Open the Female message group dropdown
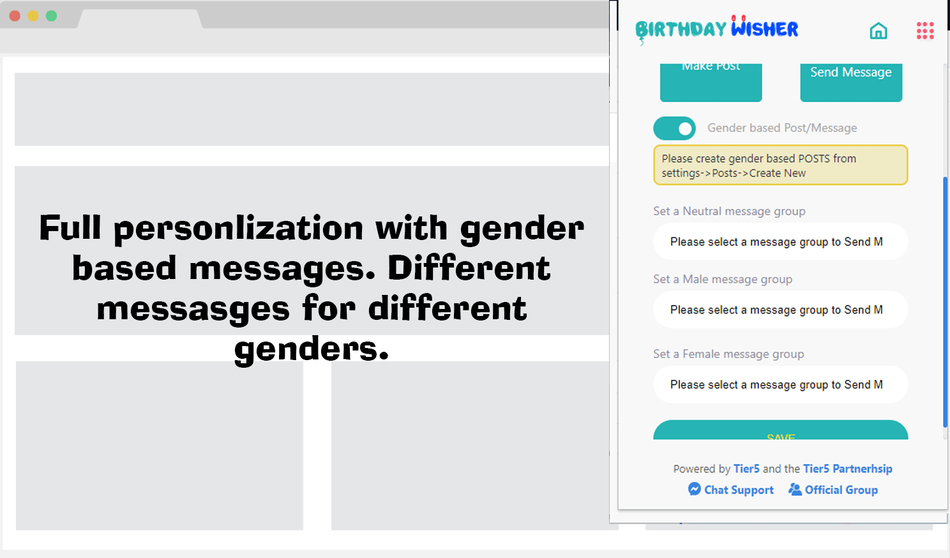Image resolution: width=950 pixels, height=558 pixels. point(780,384)
